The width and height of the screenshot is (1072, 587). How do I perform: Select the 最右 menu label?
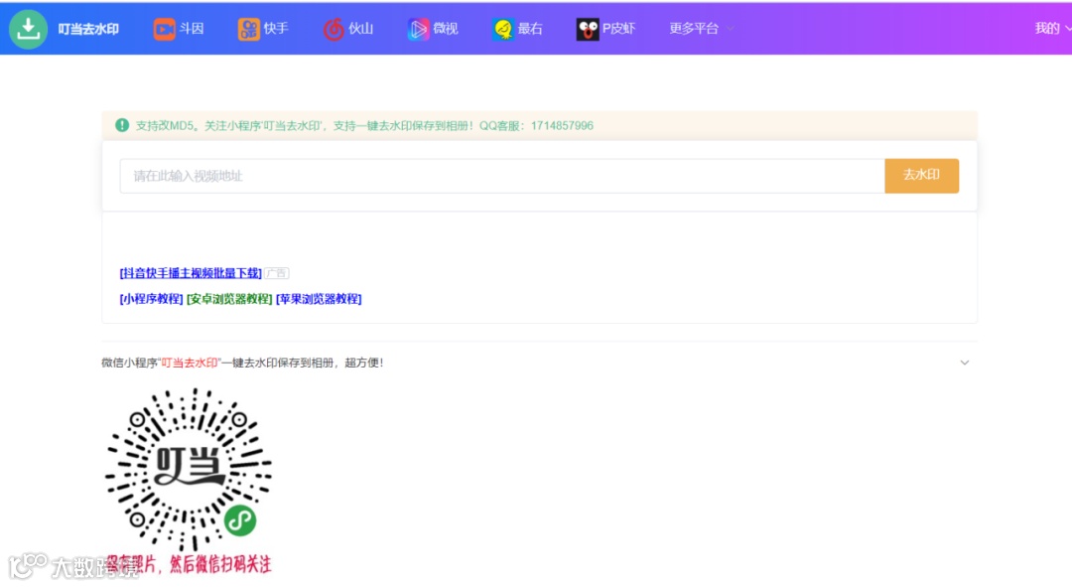coord(530,29)
